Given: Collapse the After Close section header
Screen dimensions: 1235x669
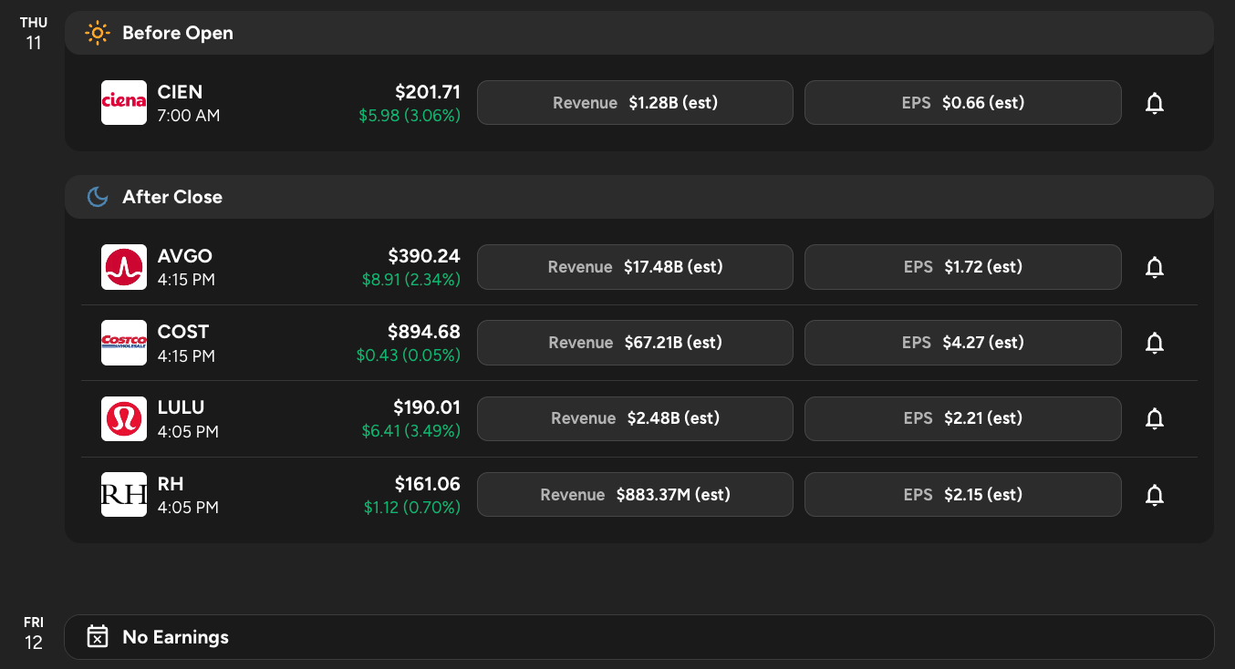Looking at the screenshot, I should coord(638,197).
